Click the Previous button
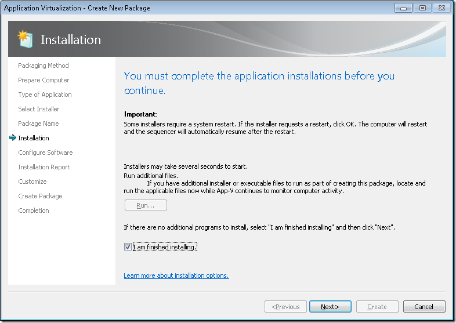Screen dimensions: 456x323 (x=285, y=307)
